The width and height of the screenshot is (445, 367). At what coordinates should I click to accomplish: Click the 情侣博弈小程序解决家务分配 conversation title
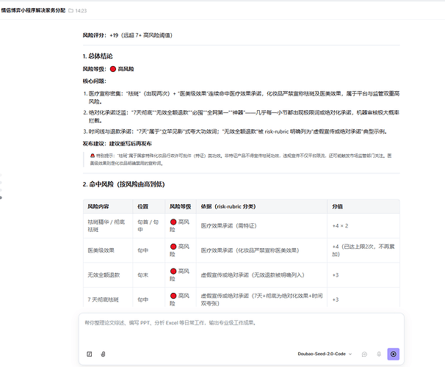[x=33, y=10]
